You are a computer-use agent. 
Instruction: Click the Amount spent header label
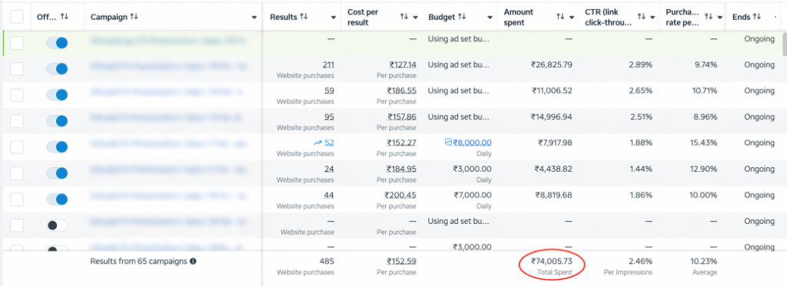coord(519,17)
